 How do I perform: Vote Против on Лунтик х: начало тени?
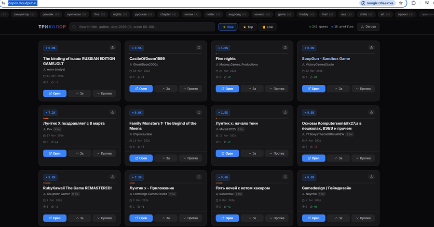(277, 153)
